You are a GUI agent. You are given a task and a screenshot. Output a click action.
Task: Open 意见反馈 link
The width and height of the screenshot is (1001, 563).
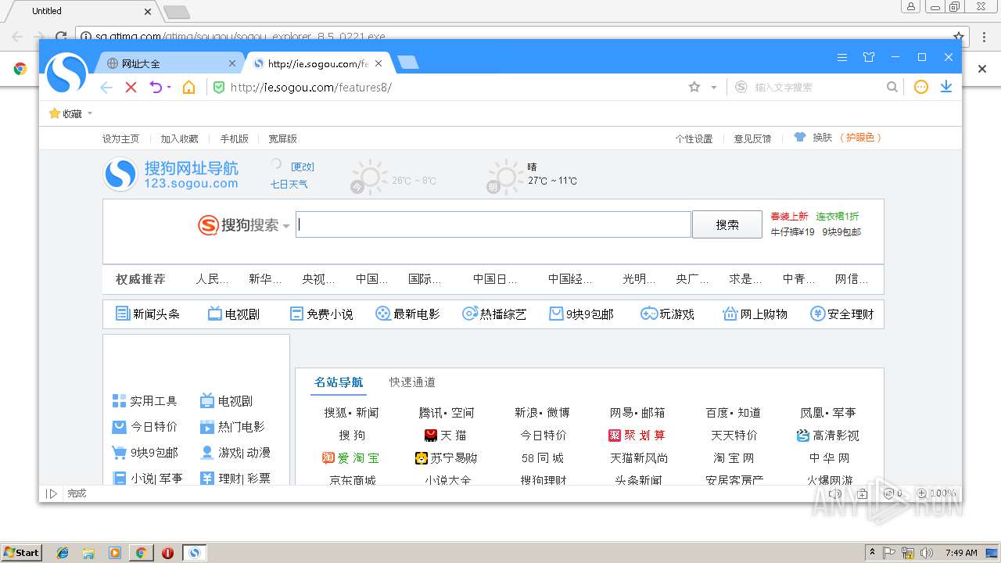click(752, 138)
